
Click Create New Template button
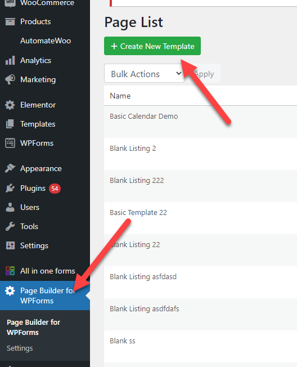(x=152, y=46)
